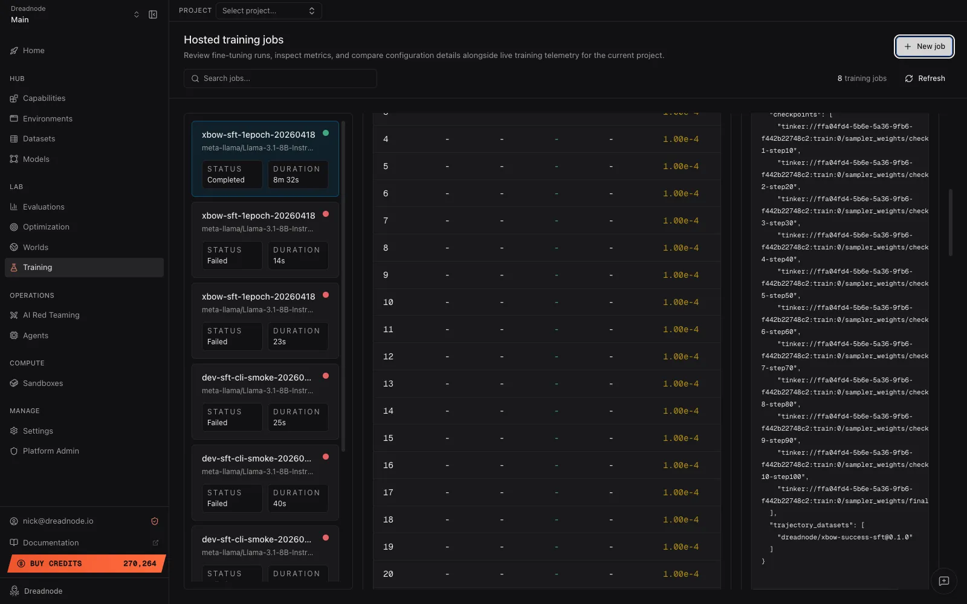Screen dimensions: 967x604
Task: Open Capabilities via its grid icon
Action: (x=14, y=98)
